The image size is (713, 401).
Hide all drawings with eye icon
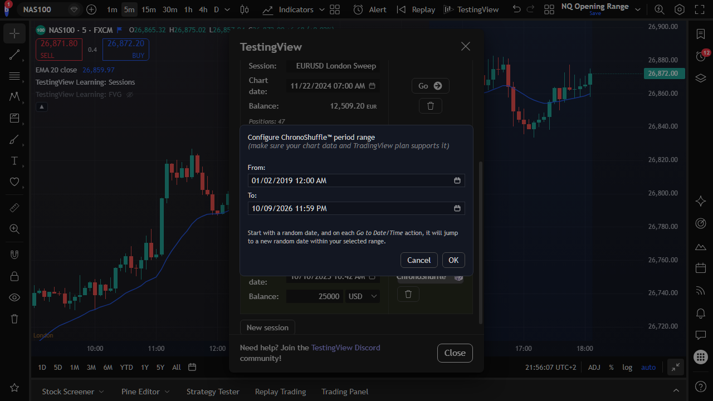[14, 297]
